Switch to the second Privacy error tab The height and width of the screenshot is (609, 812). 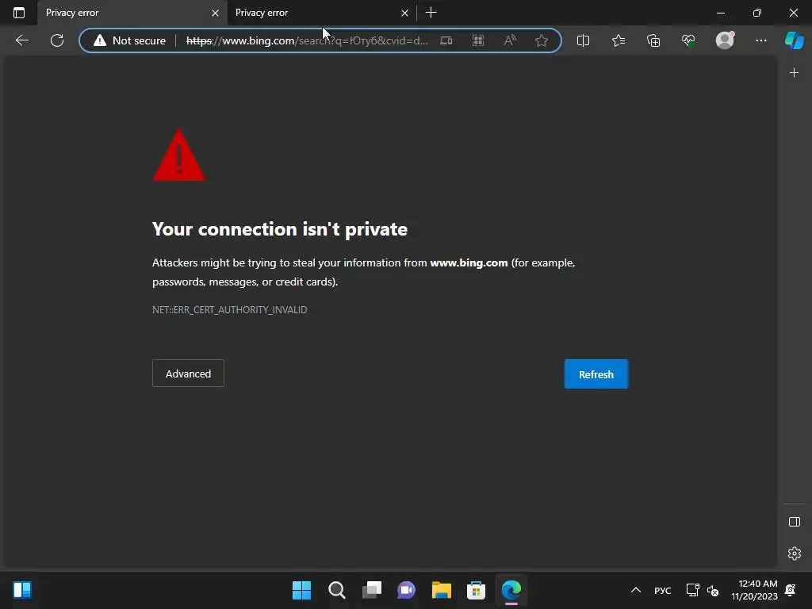321,13
